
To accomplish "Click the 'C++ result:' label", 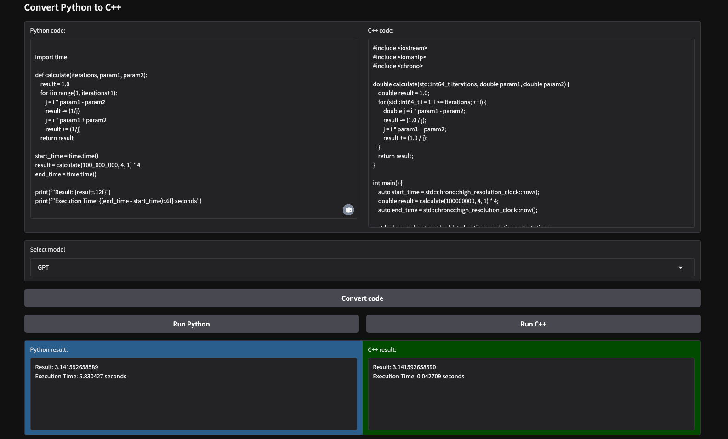I will tap(382, 350).
